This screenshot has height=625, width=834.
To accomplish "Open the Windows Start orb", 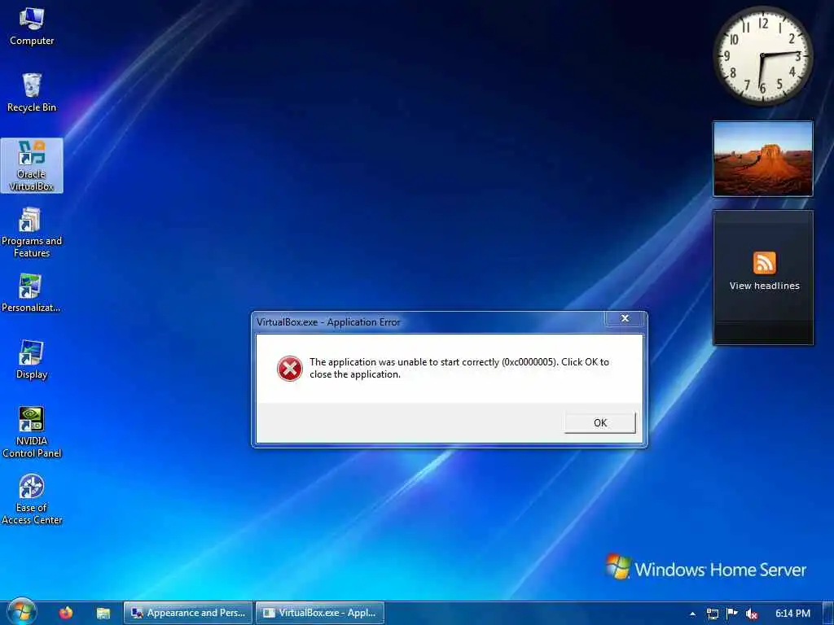I will [21, 612].
